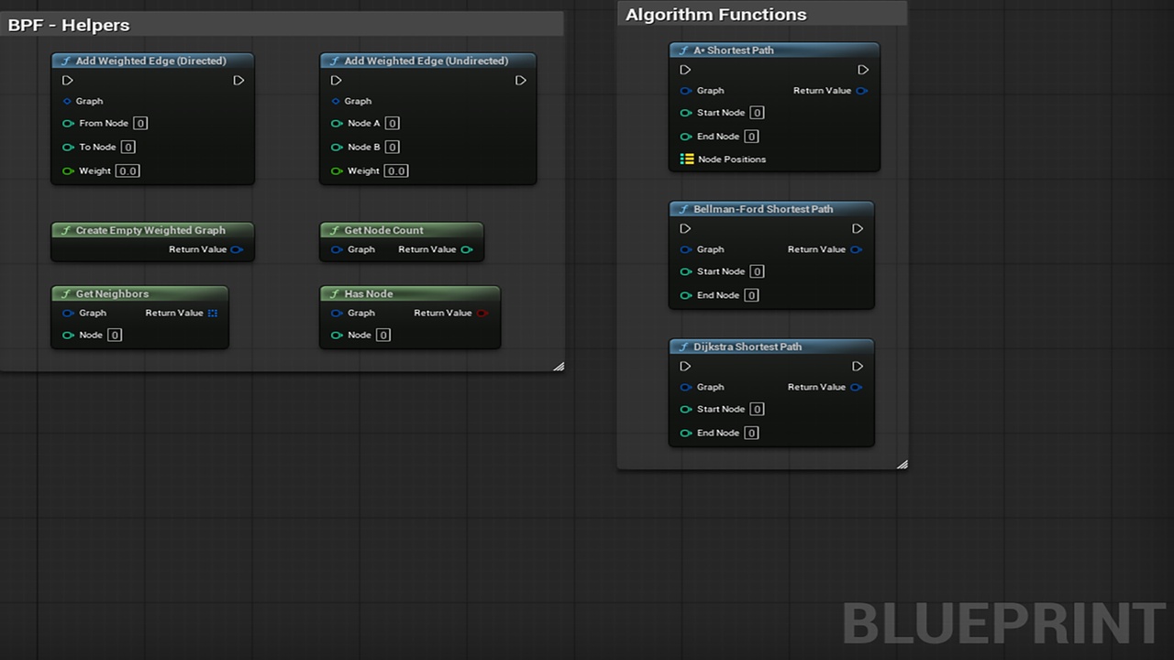Click Return Value pin on Bellman-Ford Shortest Path
The image size is (1174, 660).
(856, 249)
